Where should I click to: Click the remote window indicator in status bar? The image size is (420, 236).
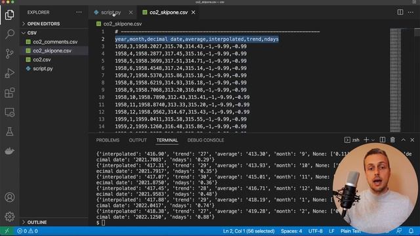[7, 231]
